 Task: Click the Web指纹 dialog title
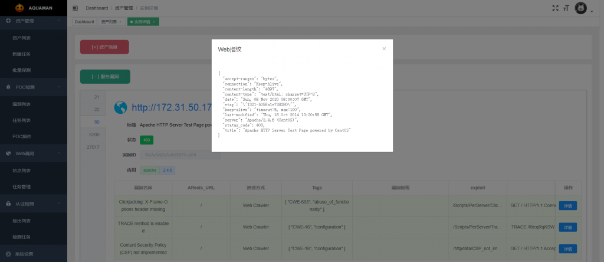230,50
